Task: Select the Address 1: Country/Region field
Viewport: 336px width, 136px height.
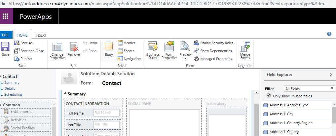Action: [x=297, y=123]
